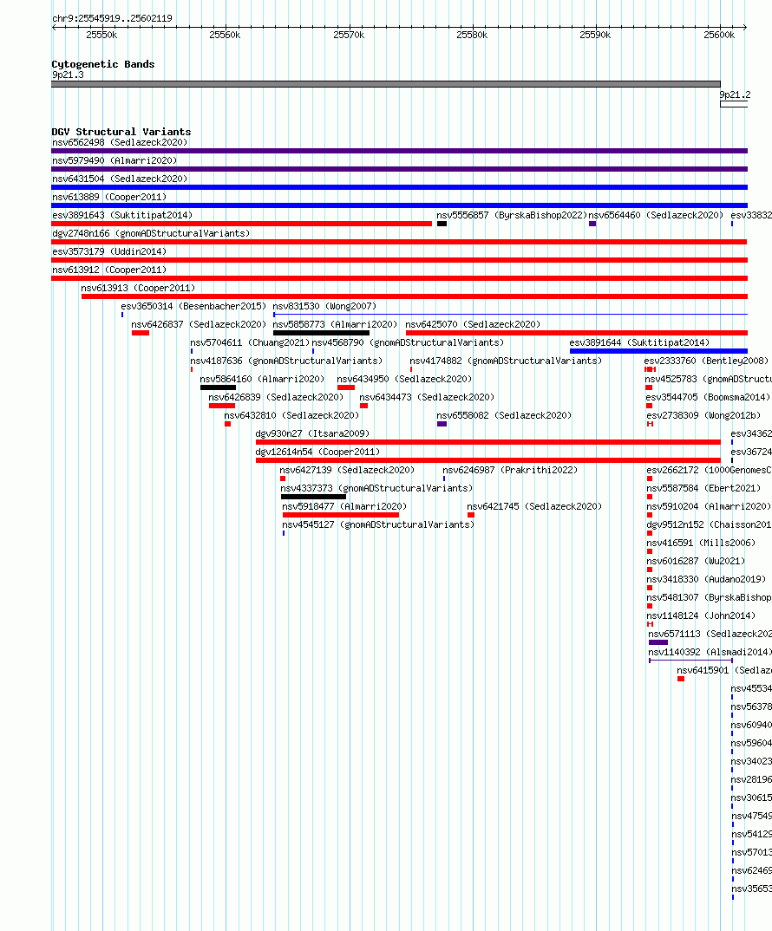Select nsv6426837 (Sedlazeck2020) label

(x=199, y=325)
